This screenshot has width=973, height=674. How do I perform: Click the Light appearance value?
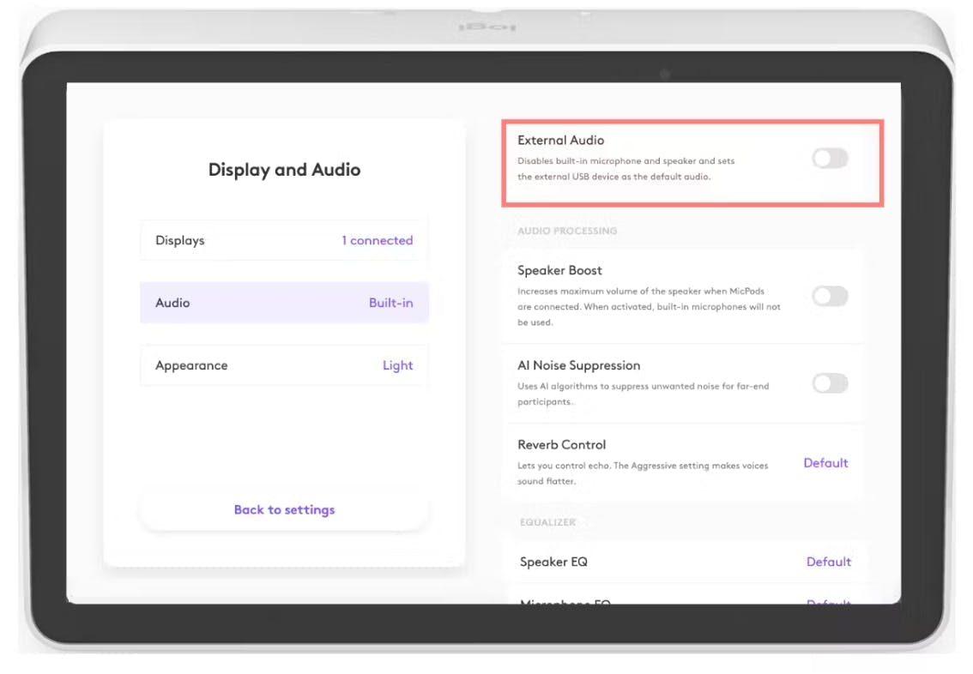click(x=398, y=365)
